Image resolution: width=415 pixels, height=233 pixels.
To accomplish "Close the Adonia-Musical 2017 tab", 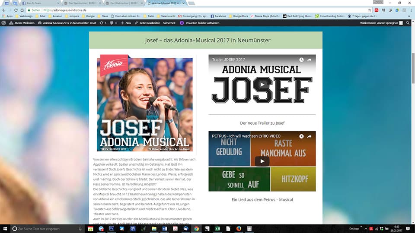I will [183, 3].
